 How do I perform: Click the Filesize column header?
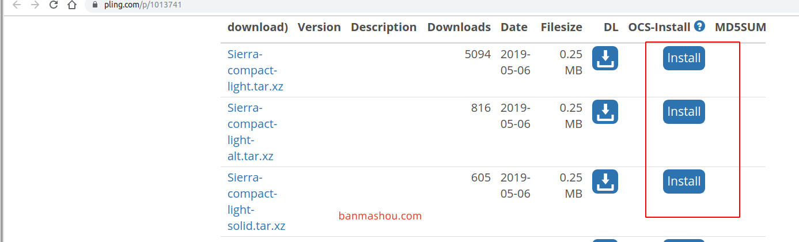(x=562, y=27)
